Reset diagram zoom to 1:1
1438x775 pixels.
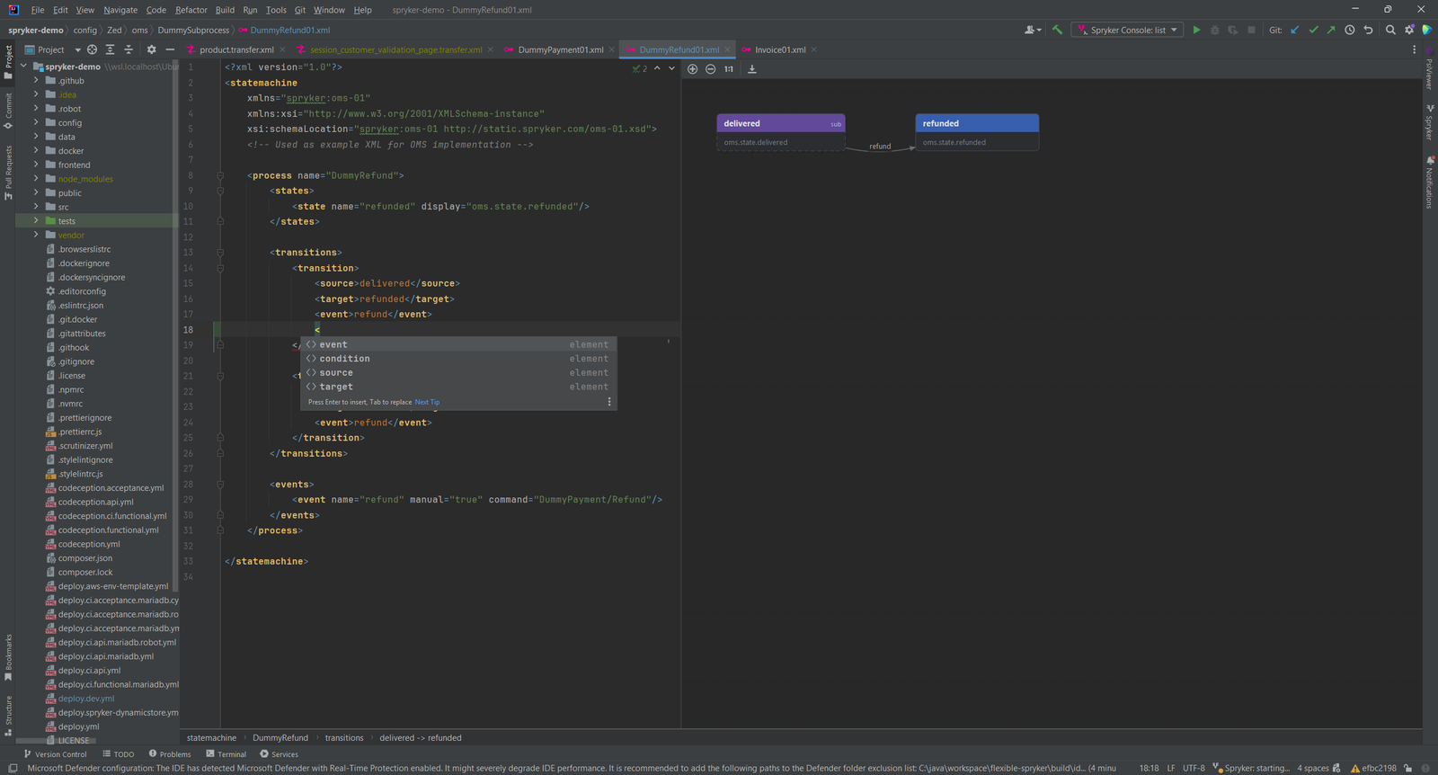(729, 69)
